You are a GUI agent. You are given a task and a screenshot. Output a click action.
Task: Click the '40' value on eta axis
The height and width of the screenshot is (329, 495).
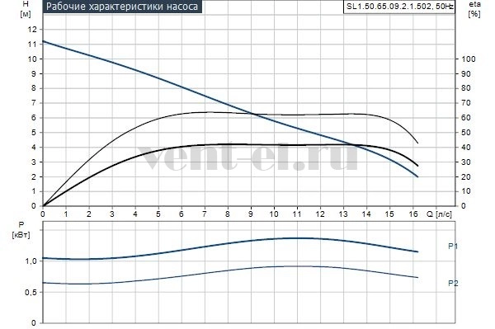(x=466, y=148)
